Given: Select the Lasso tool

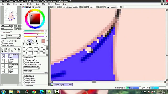Looking at the screenshot, I should [x=27, y=41].
